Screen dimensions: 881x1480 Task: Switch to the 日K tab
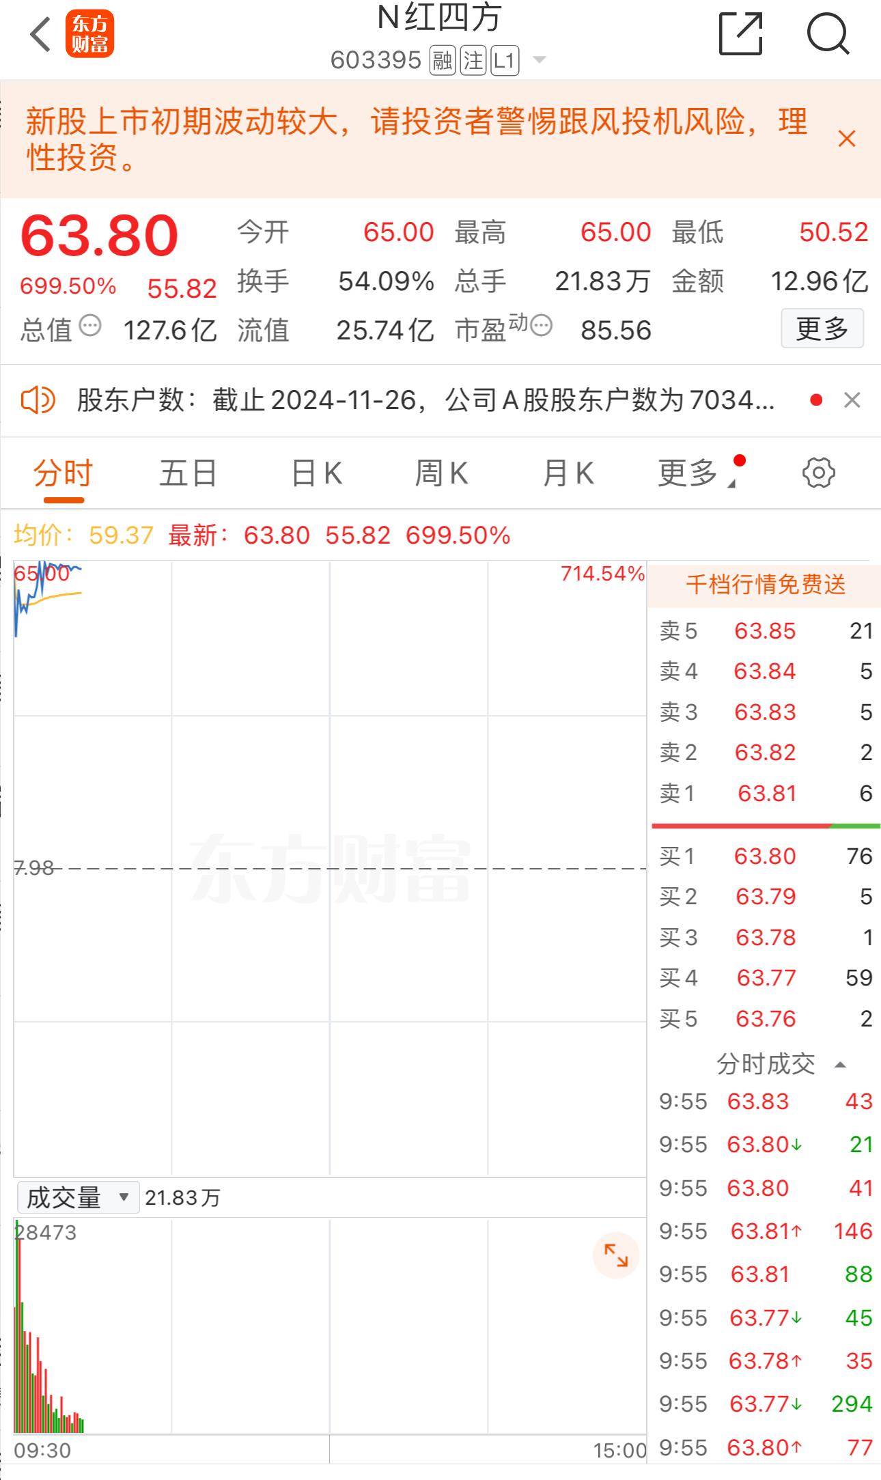tap(317, 473)
